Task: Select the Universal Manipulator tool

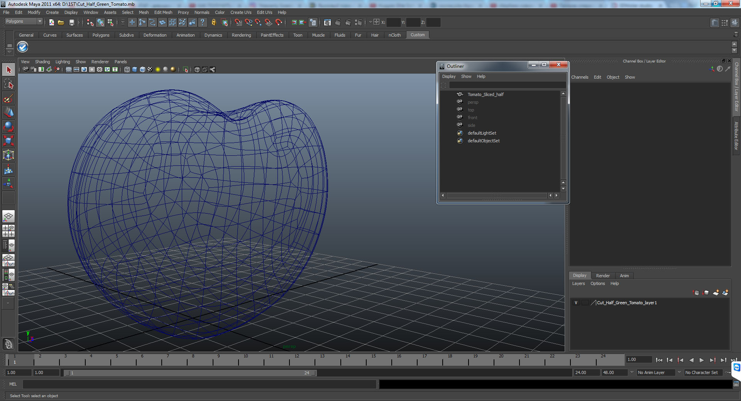Action: click(x=8, y=155)
